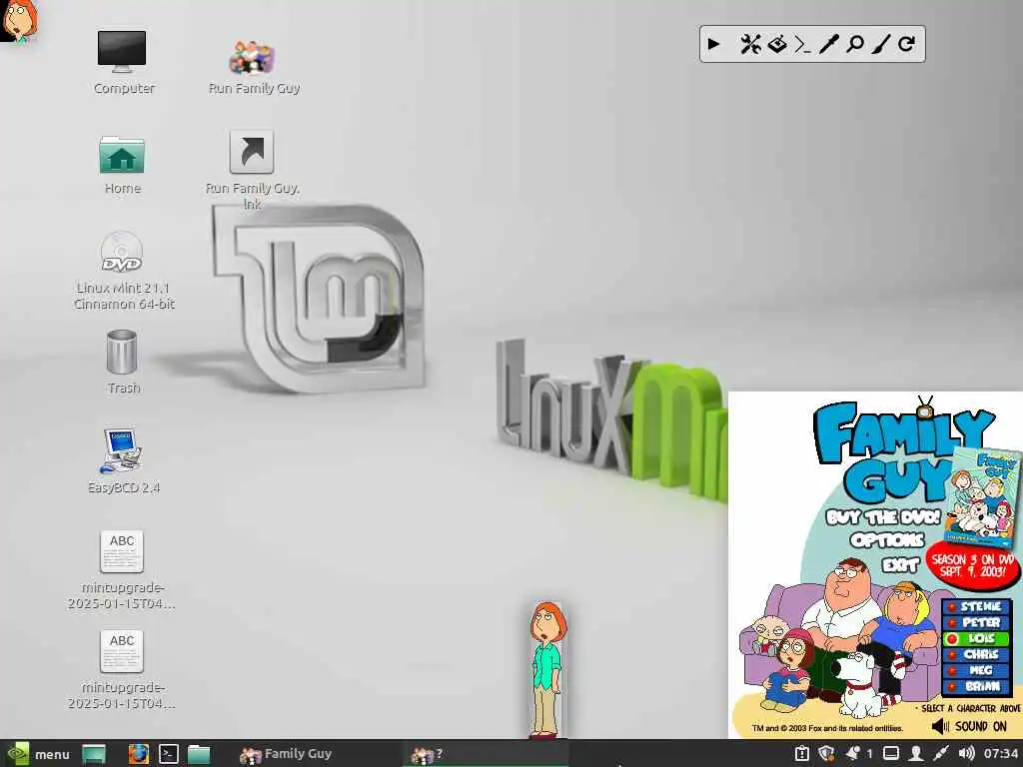Click the disk drive icon in floating toolbar

pos(777,44)
